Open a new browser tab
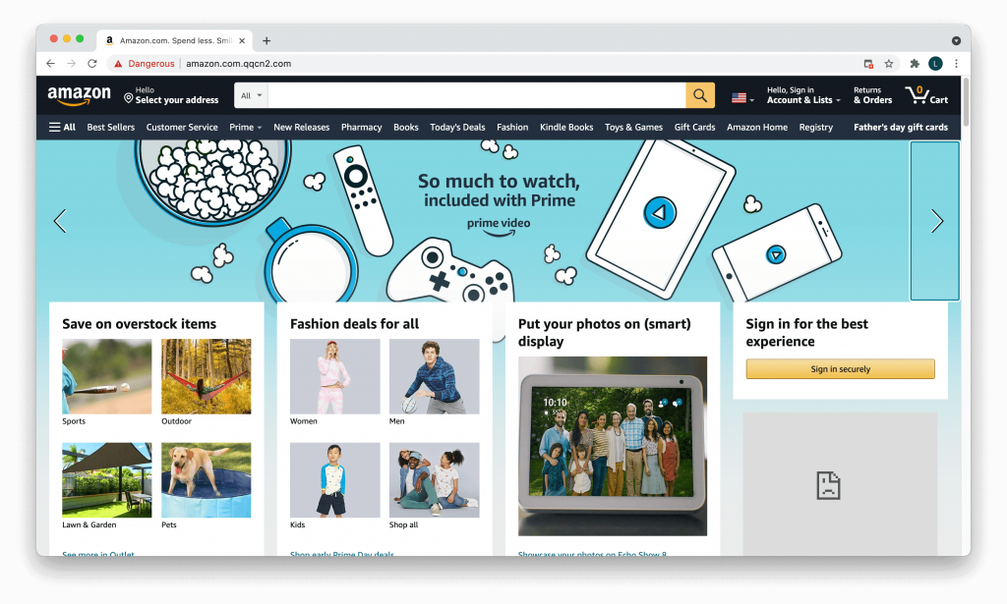 tap(267, 40)
